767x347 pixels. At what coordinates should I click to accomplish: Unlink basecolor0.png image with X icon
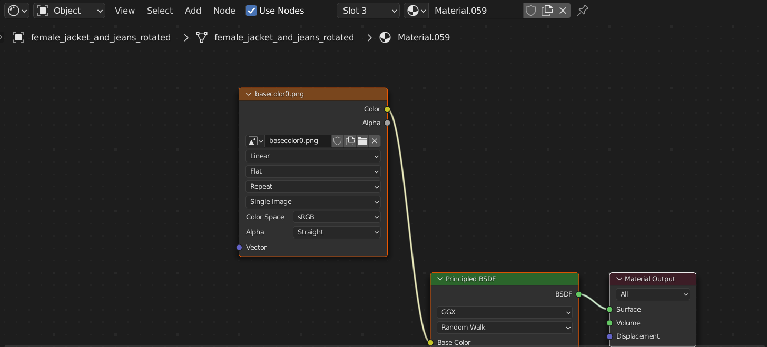coord(375,141)
